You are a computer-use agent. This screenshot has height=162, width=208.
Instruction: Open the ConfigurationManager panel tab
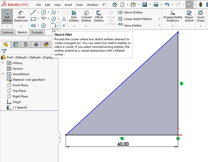coord(26,45)
